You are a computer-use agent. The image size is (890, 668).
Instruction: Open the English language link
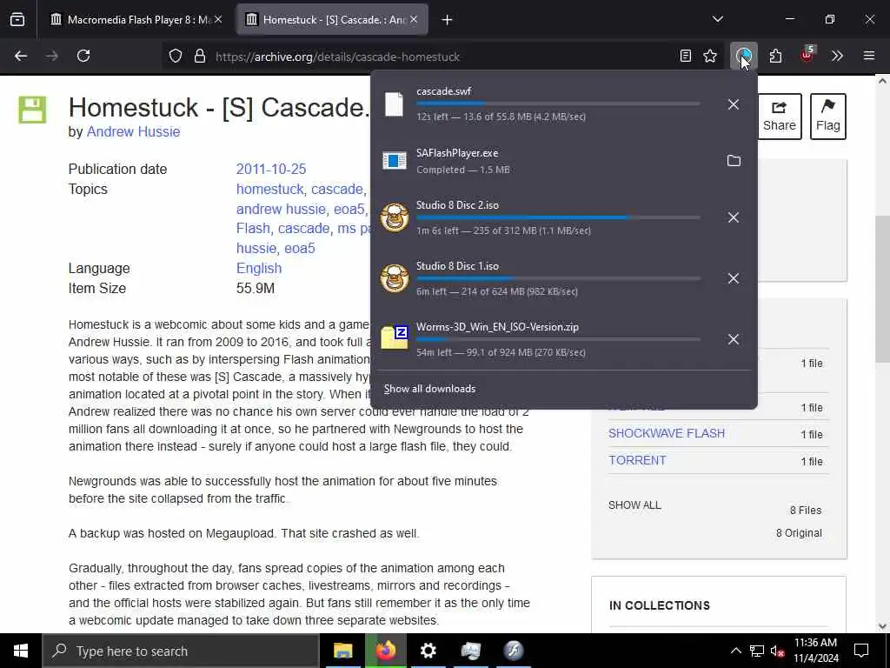pyautogui.click(x=259, y=268)
